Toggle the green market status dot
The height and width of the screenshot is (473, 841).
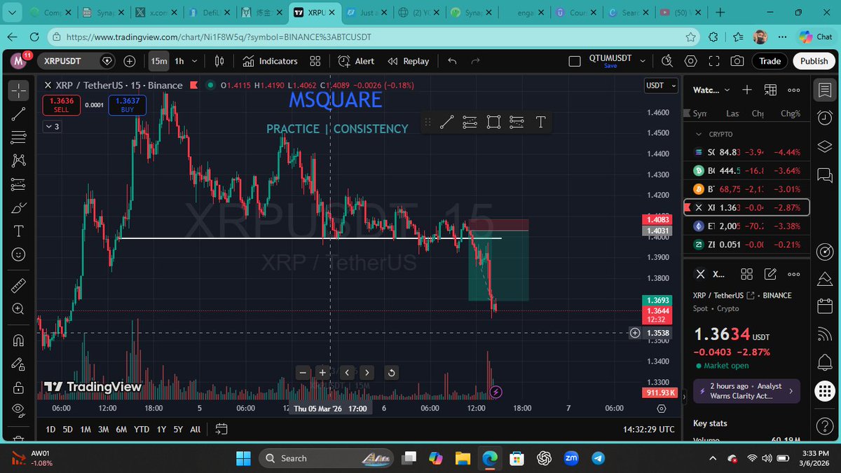(x=211, y=85)
